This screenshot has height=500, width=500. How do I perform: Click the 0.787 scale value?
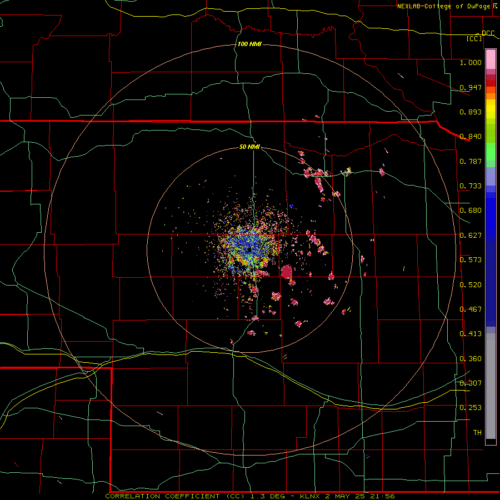pyautogui.click(x=471, y=161)
